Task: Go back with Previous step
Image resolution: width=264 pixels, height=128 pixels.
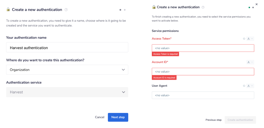Action: click(x=214, y=120)
